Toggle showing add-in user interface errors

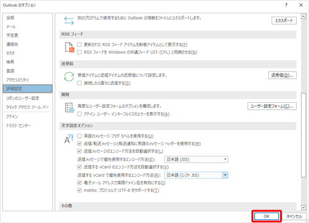click(79, 114)
